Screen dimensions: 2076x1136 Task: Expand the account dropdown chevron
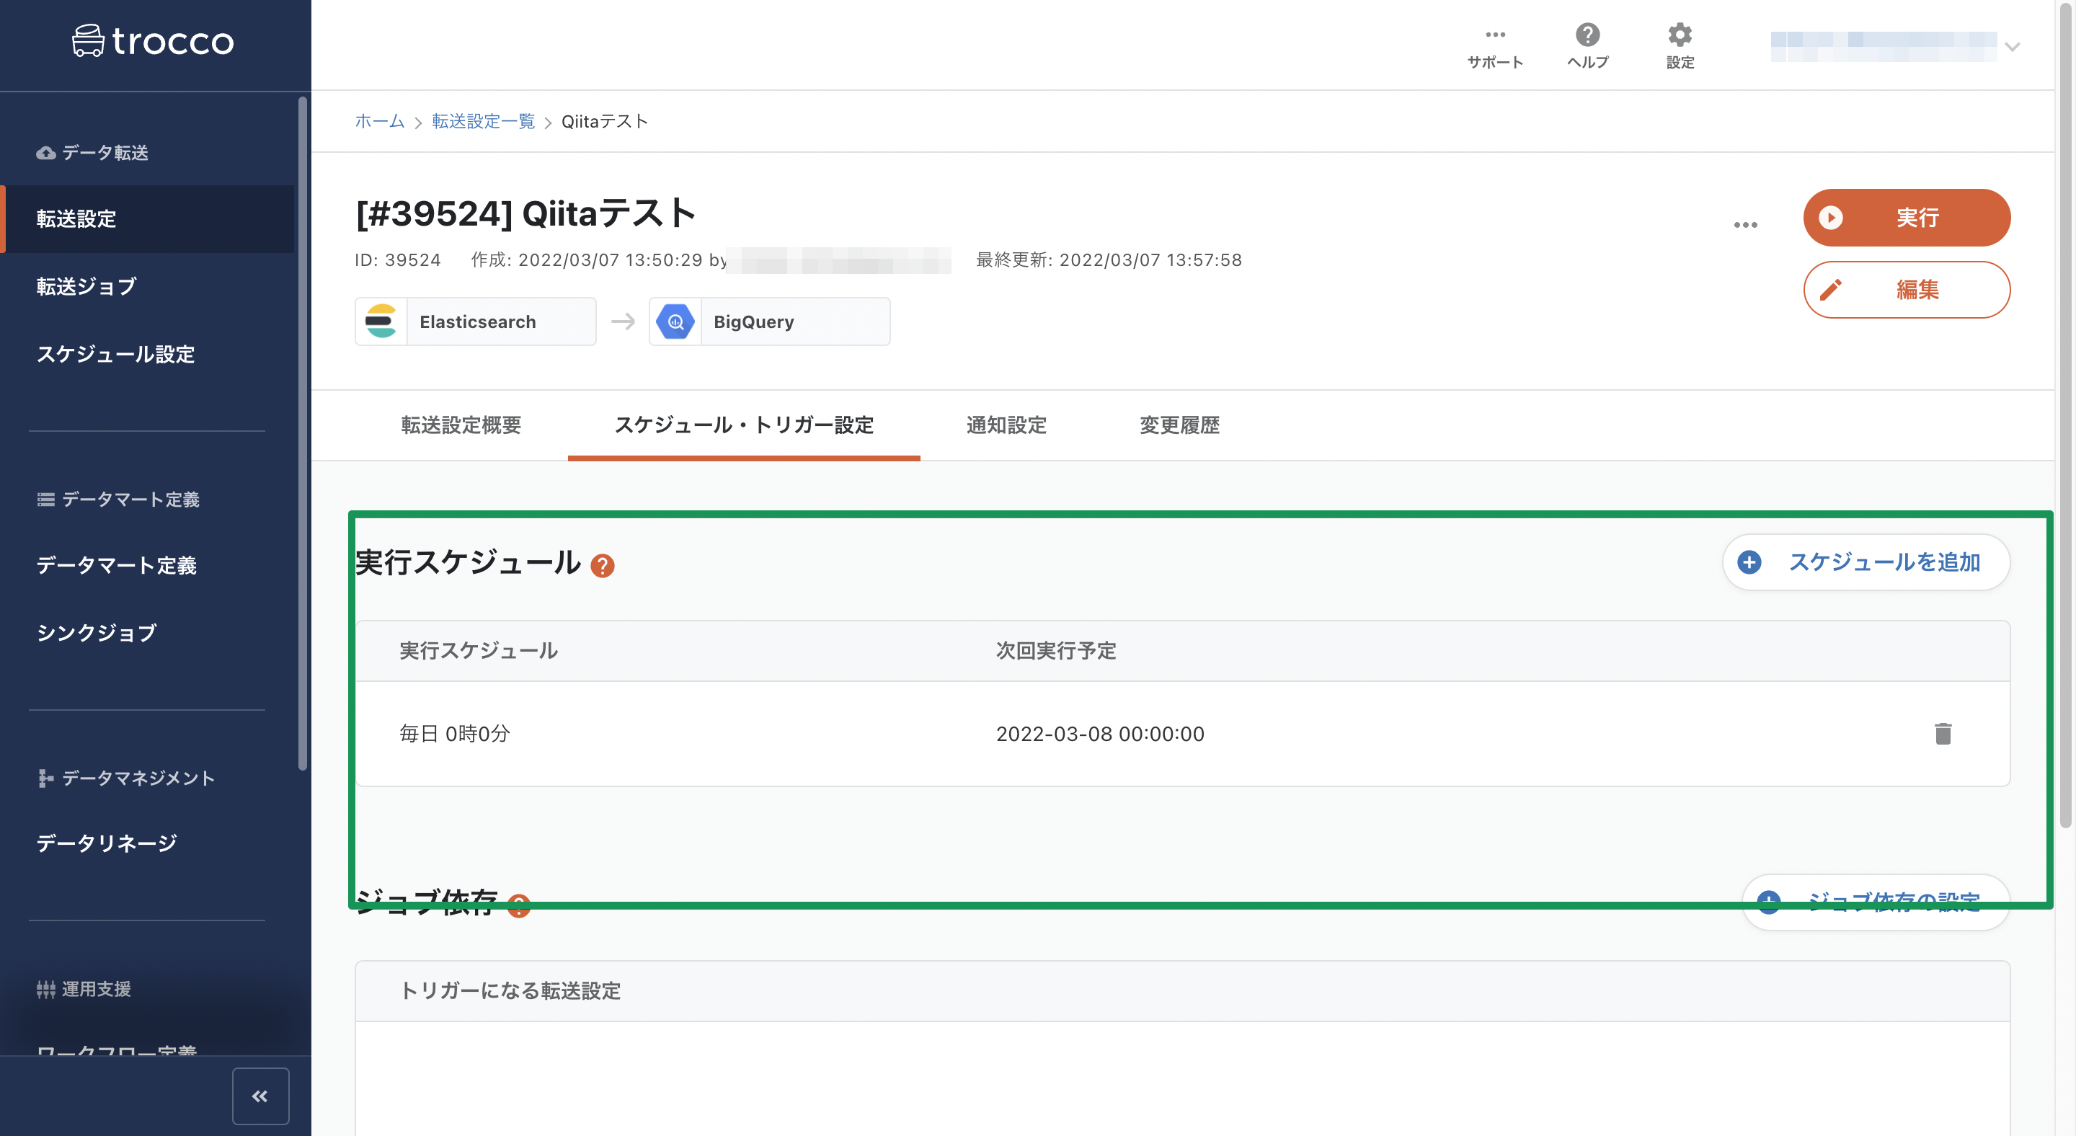[2012, 46]
